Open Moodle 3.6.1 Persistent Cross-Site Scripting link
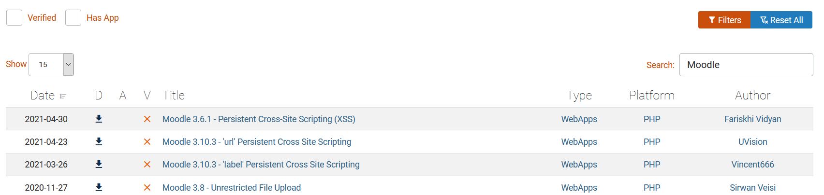This screenshot has height=195, width=824. tap(259, 119)
